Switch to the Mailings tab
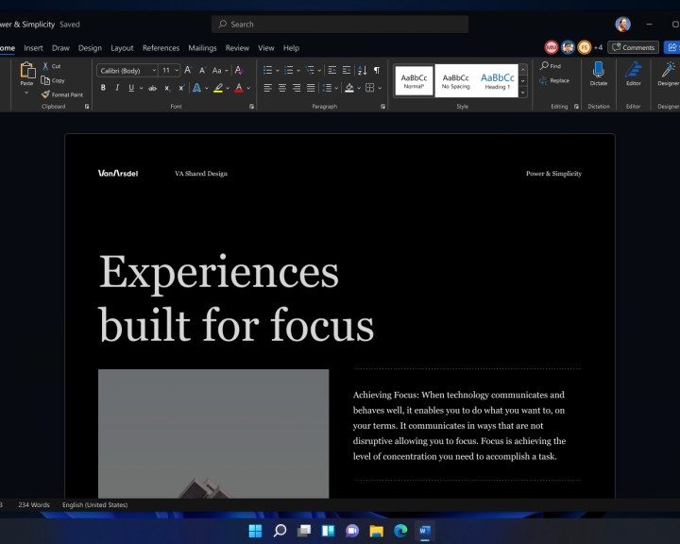Viewport: 680px width, 544px height. pos(202,48)
